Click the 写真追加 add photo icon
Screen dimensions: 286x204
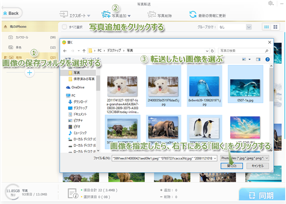(106, 14)
